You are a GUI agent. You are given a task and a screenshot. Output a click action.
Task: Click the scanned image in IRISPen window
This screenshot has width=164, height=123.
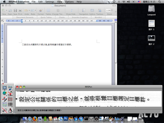tap(89, 99)
